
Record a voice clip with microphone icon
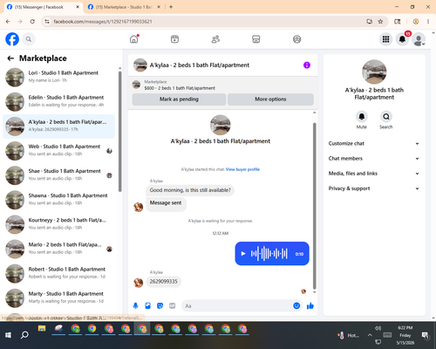(x=135, y=305)
